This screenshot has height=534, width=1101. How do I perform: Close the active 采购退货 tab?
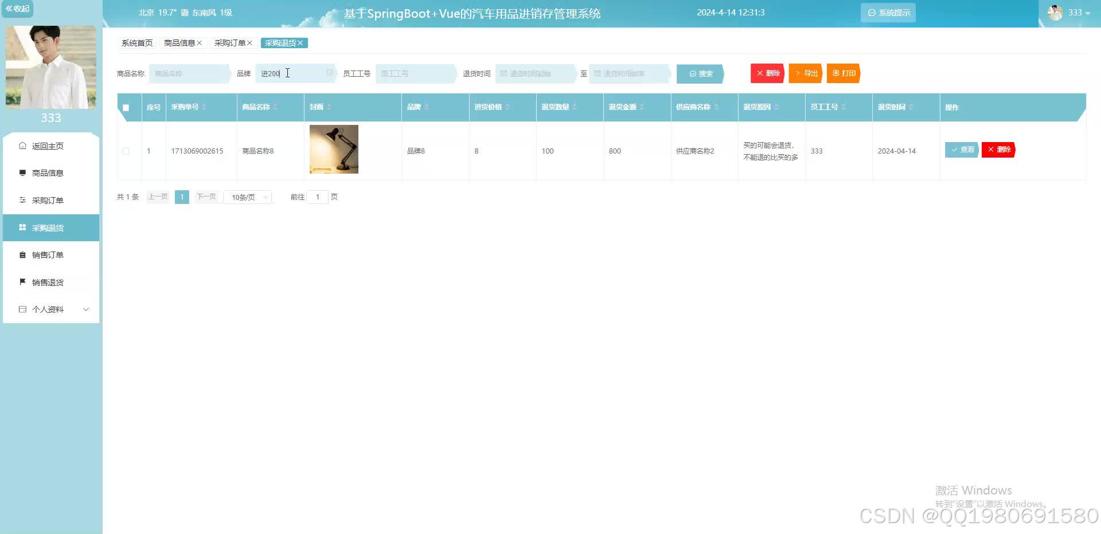[x=300, y=43]
